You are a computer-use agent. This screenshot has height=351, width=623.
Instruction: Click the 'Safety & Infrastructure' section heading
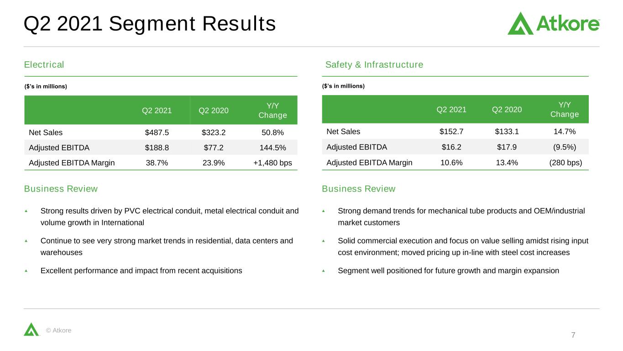coord(374,65)
